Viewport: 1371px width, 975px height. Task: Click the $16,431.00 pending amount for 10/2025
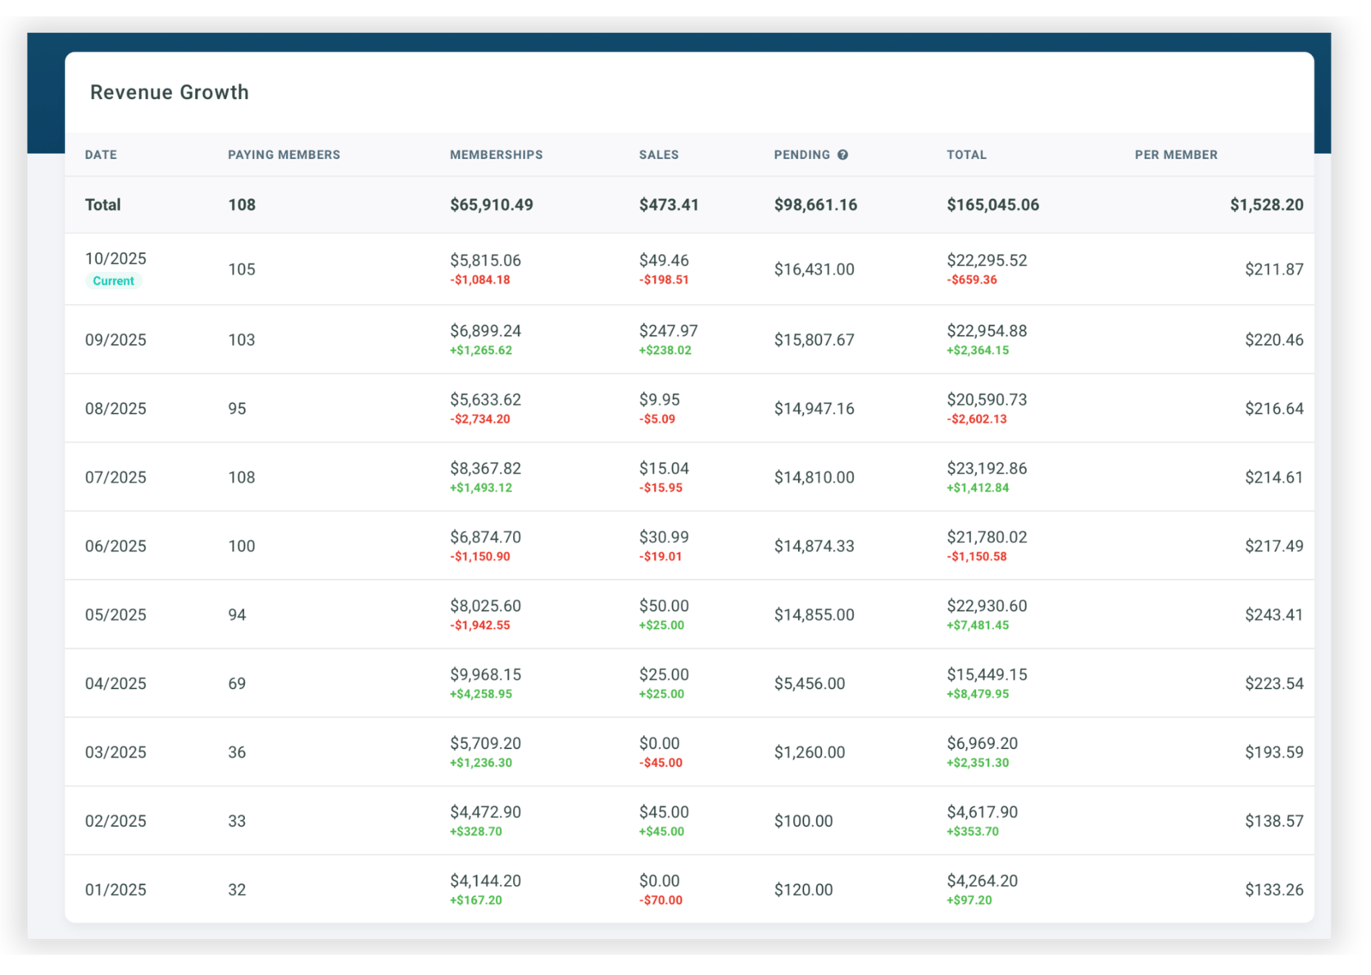[x=813, y=269]
